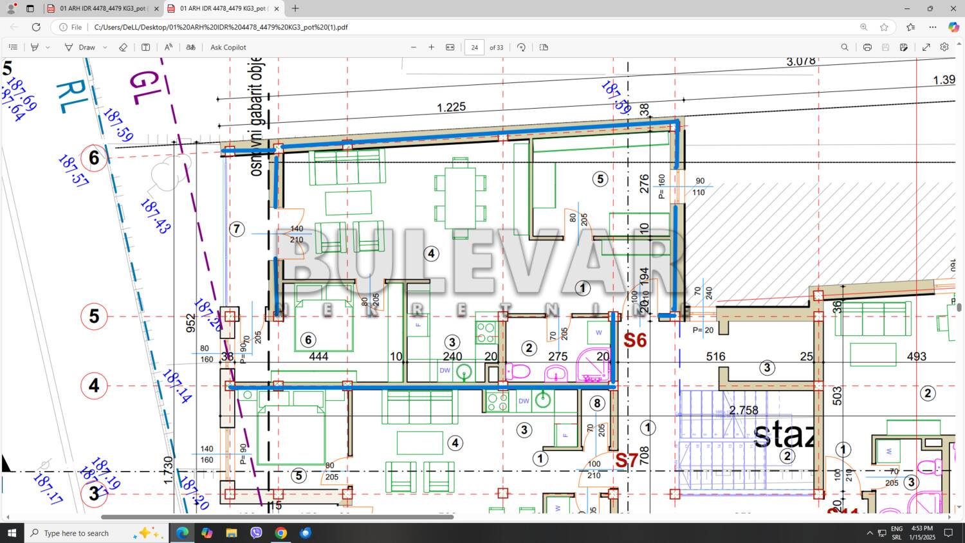Toggle fit to width view
965x543 pixels.
click(450, 47)
